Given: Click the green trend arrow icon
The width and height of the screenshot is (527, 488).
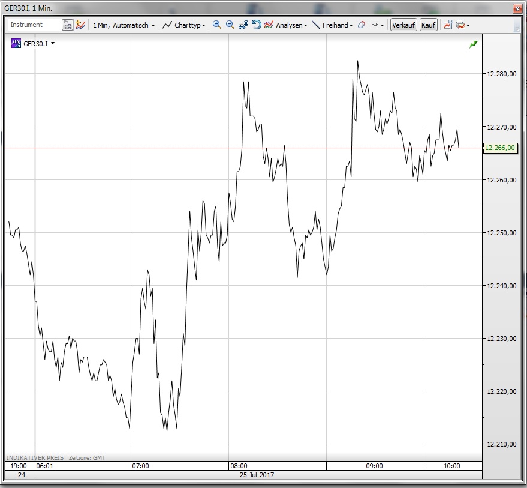Looking at the screenshot, I should click(474, 44).
